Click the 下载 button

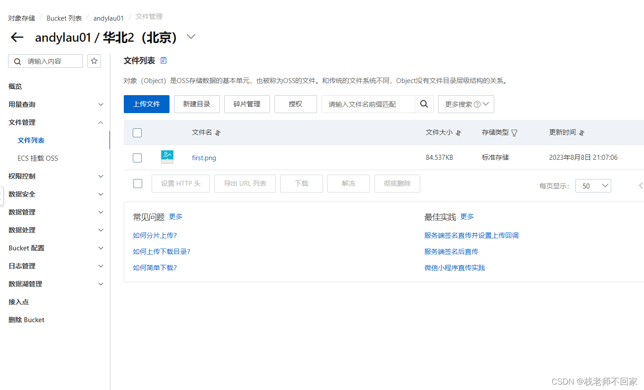coord(301,184)
